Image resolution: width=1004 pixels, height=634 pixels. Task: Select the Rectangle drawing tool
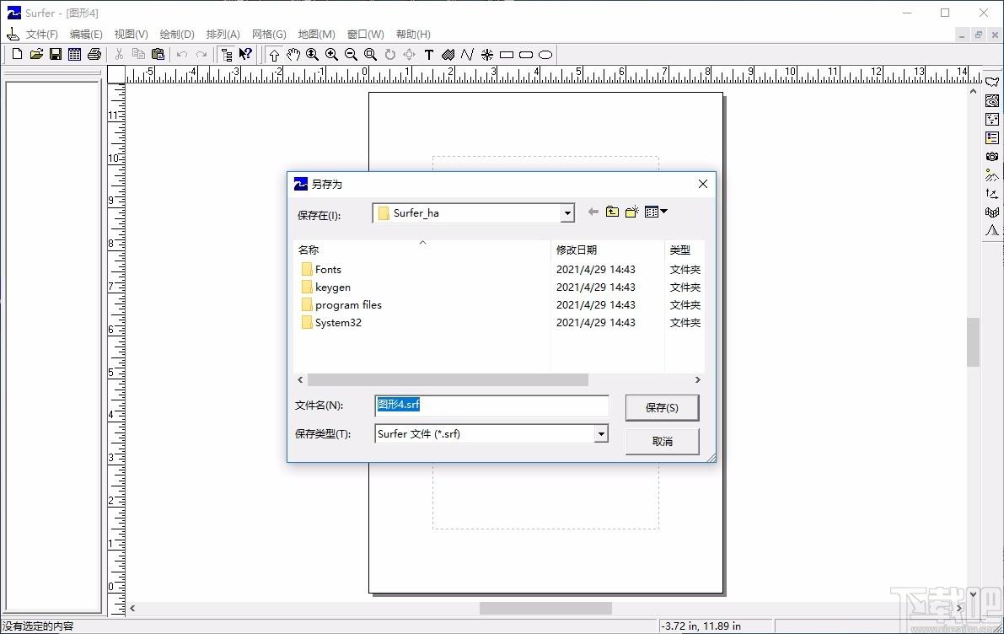click(x=507, y=55)
